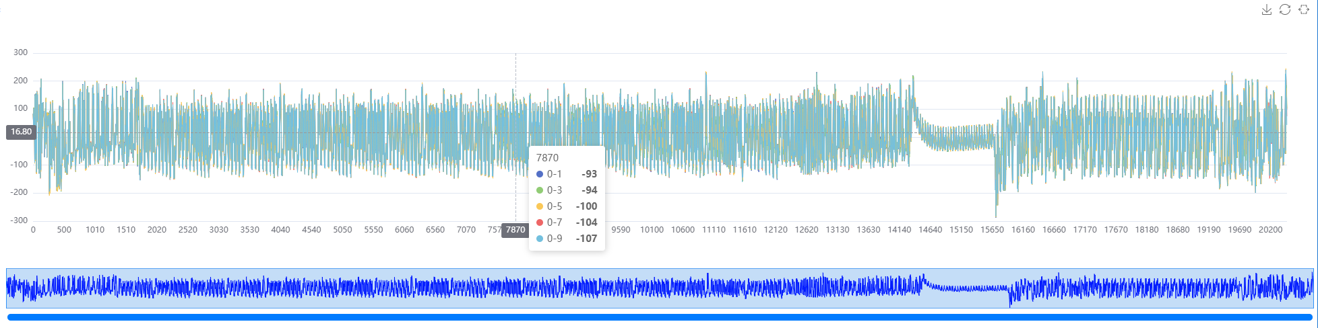Click the green dot for series 0-3

[540, 190]
